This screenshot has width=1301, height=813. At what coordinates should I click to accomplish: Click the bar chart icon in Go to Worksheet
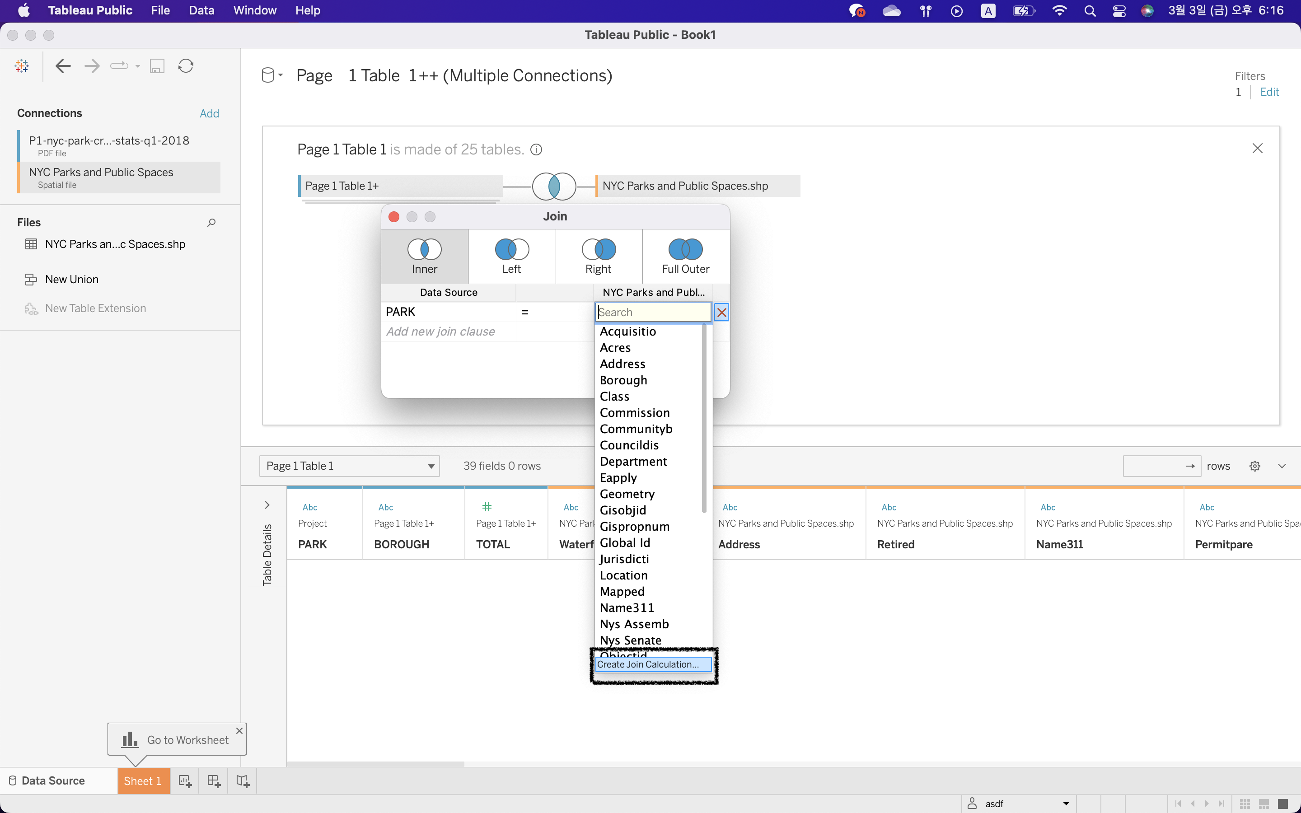pyautogui.click(x=130, y=739)
